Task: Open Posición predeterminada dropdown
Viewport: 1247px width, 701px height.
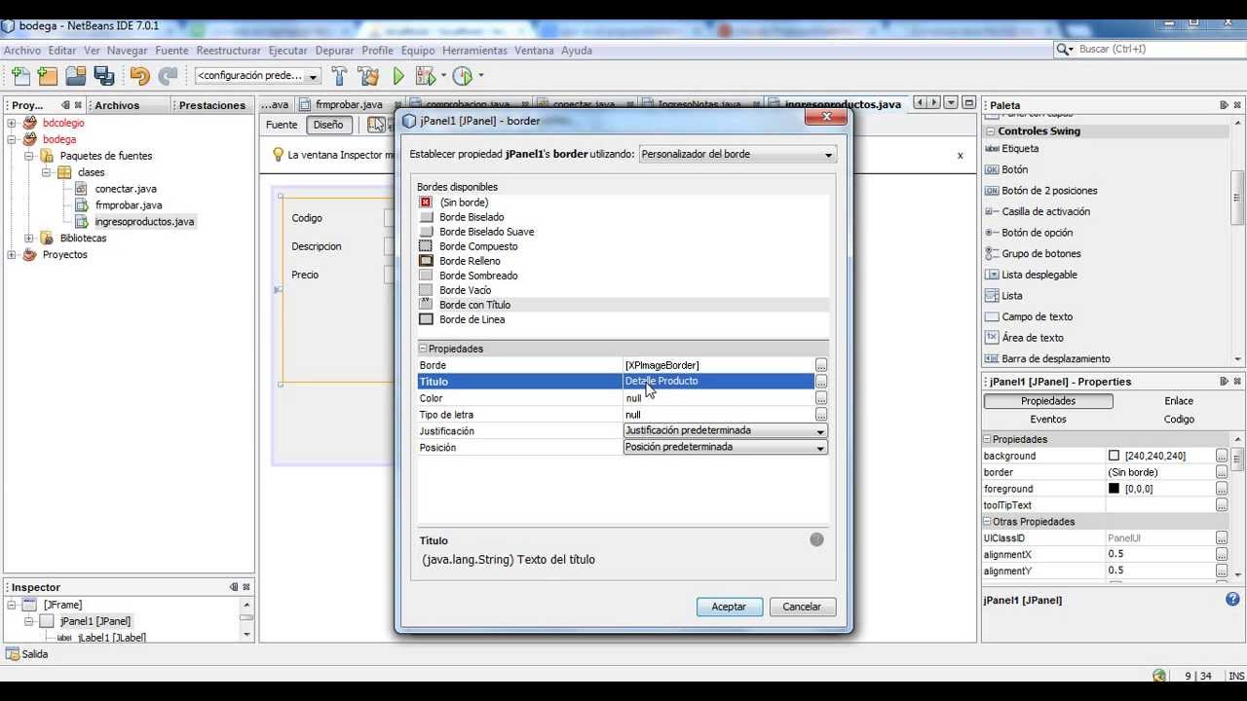Action: tap(725, 447)
